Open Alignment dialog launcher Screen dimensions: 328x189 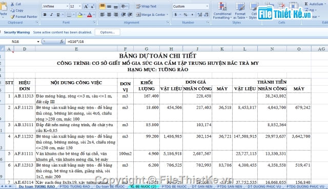[x=168, y=22]
